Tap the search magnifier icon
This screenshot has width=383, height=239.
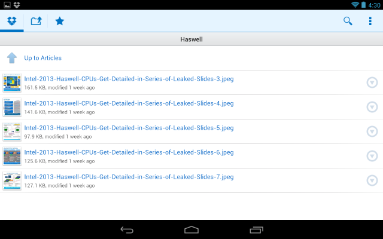pos(348,21)
